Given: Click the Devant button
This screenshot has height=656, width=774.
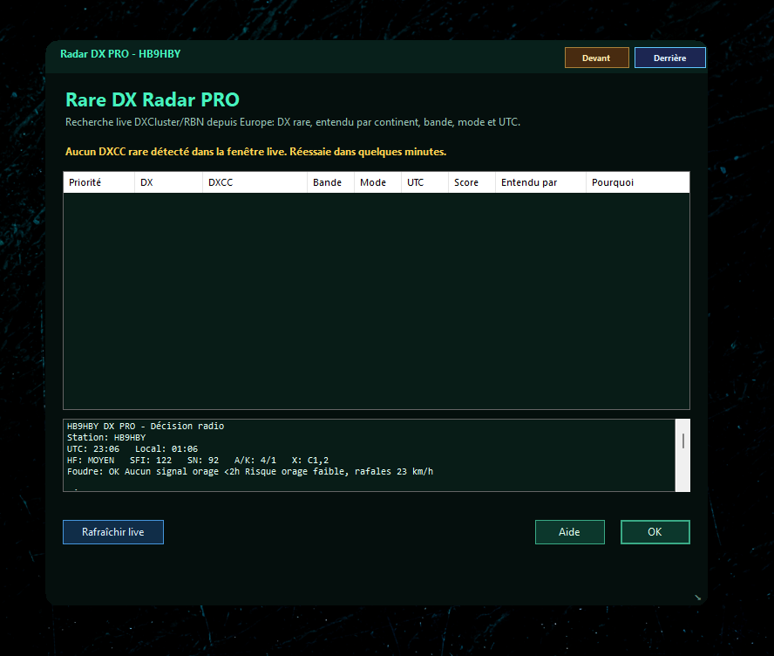Looking at the screenshot, I should pyautogui.click(x=597, y=58).
